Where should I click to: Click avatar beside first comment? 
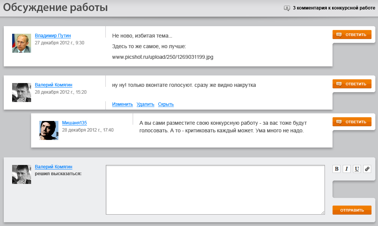[22, 43]
